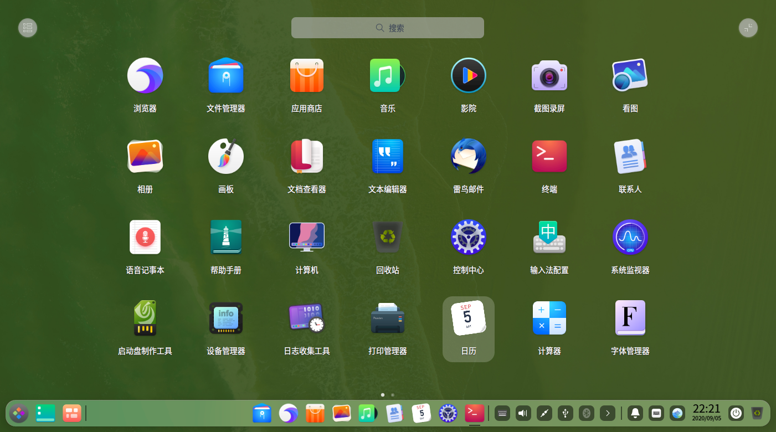Image resolution: width=776 pixels, height=432 pixels.
Task: Open the notification center bell
Action: coord(635,413)
